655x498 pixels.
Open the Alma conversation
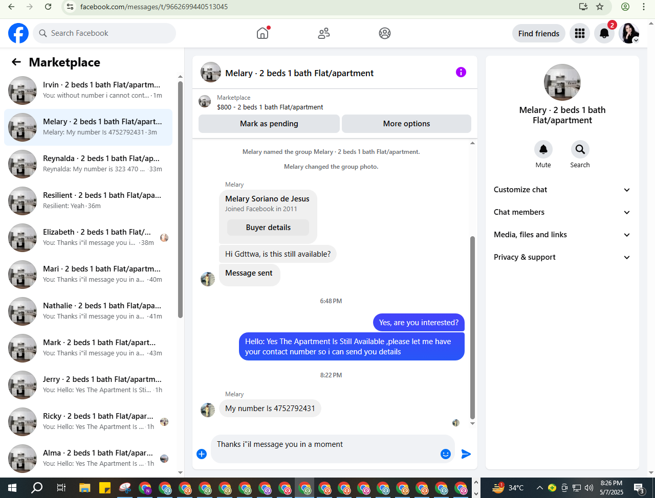click(89, 459)
